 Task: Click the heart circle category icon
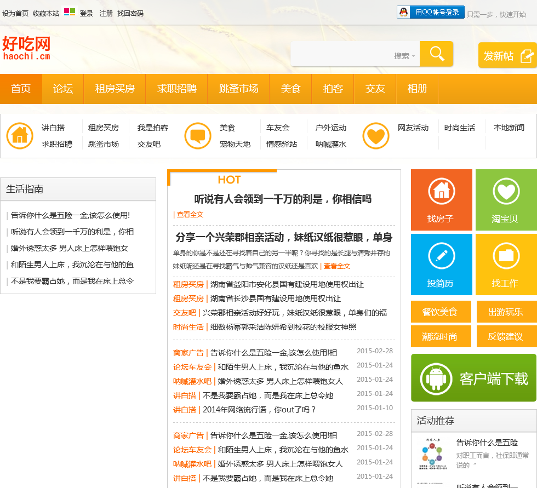[376, 136]
